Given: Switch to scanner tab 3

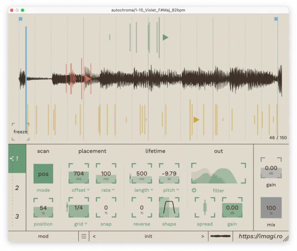Looking at the screenshot, I should 17,216.
